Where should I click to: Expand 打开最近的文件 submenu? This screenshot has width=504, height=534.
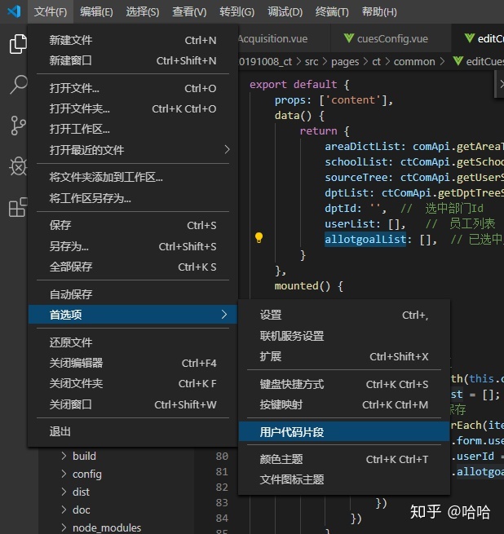133,150
